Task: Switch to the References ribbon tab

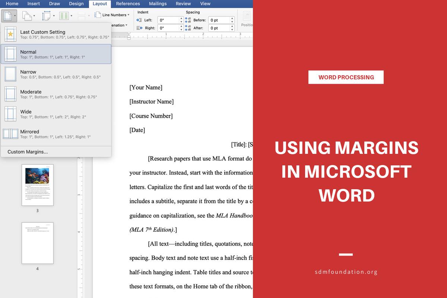Action: pos(128,4)
